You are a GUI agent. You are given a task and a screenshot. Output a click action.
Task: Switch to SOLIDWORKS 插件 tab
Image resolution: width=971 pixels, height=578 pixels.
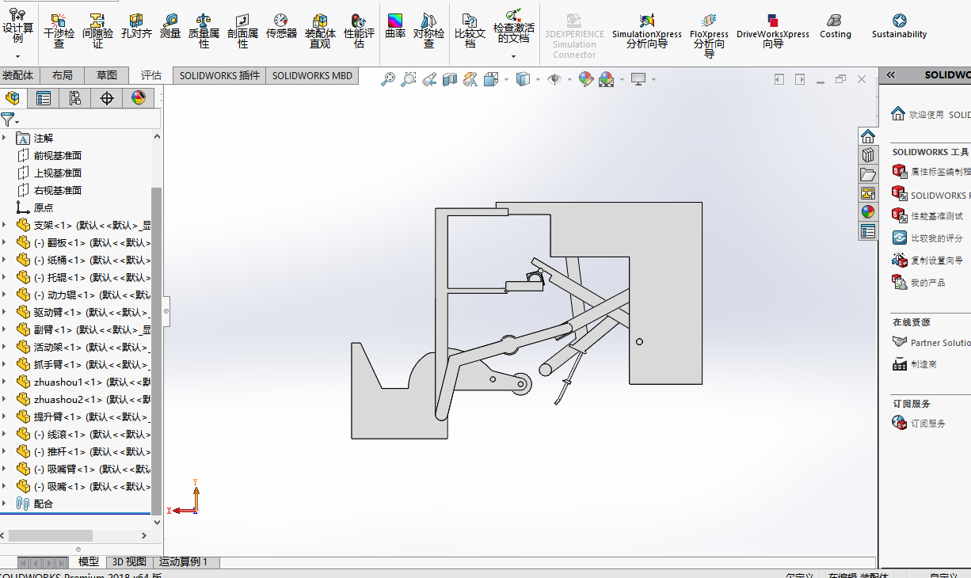click(219, 75)
